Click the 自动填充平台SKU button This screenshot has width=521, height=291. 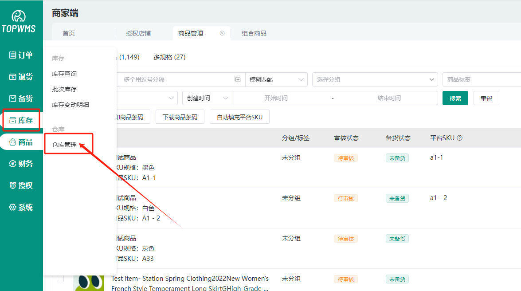tap(239, 117)
